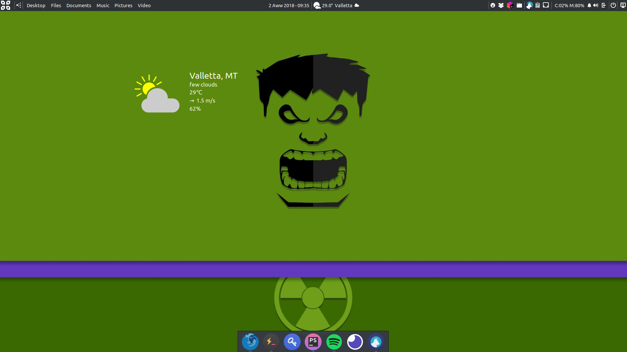
Task: Open the volume speaker icon
Action: [596, 5]
